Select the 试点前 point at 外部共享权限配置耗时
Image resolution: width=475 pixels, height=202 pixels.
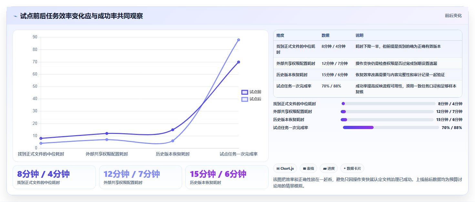107,133
